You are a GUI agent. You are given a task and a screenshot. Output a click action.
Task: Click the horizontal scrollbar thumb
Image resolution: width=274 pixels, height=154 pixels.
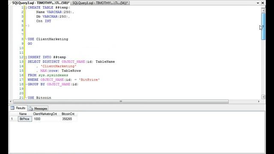point(121,101)
